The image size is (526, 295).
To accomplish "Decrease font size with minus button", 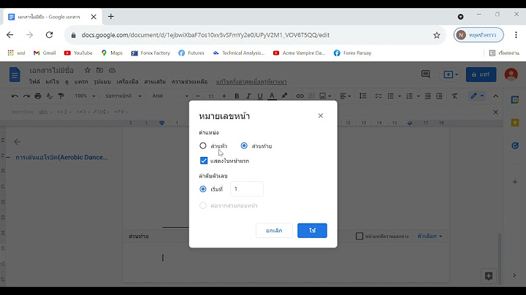I will pyautogui.click(x=198, y=96).
